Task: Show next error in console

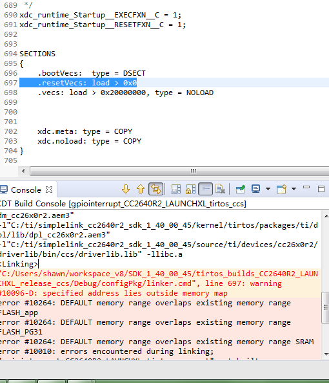Action: (x=126, y=190)
